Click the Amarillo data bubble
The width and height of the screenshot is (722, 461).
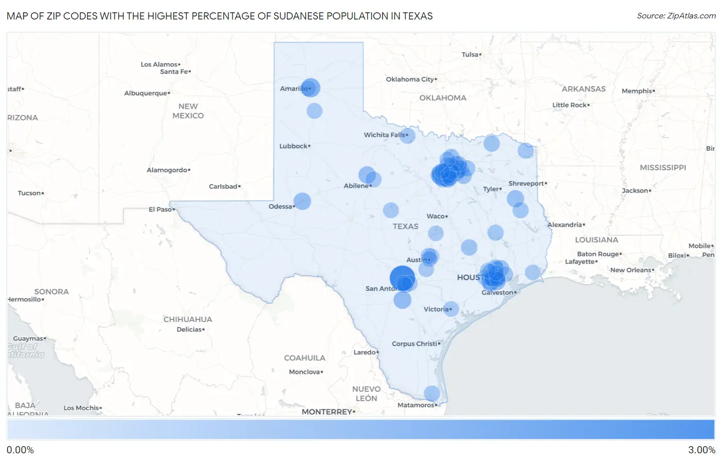click(310, 88)
